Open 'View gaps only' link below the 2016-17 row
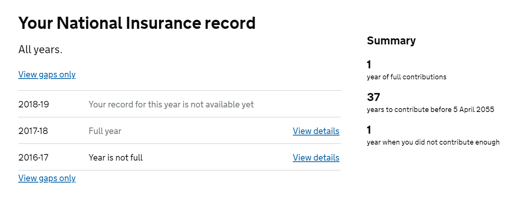 tap(47, 178)
